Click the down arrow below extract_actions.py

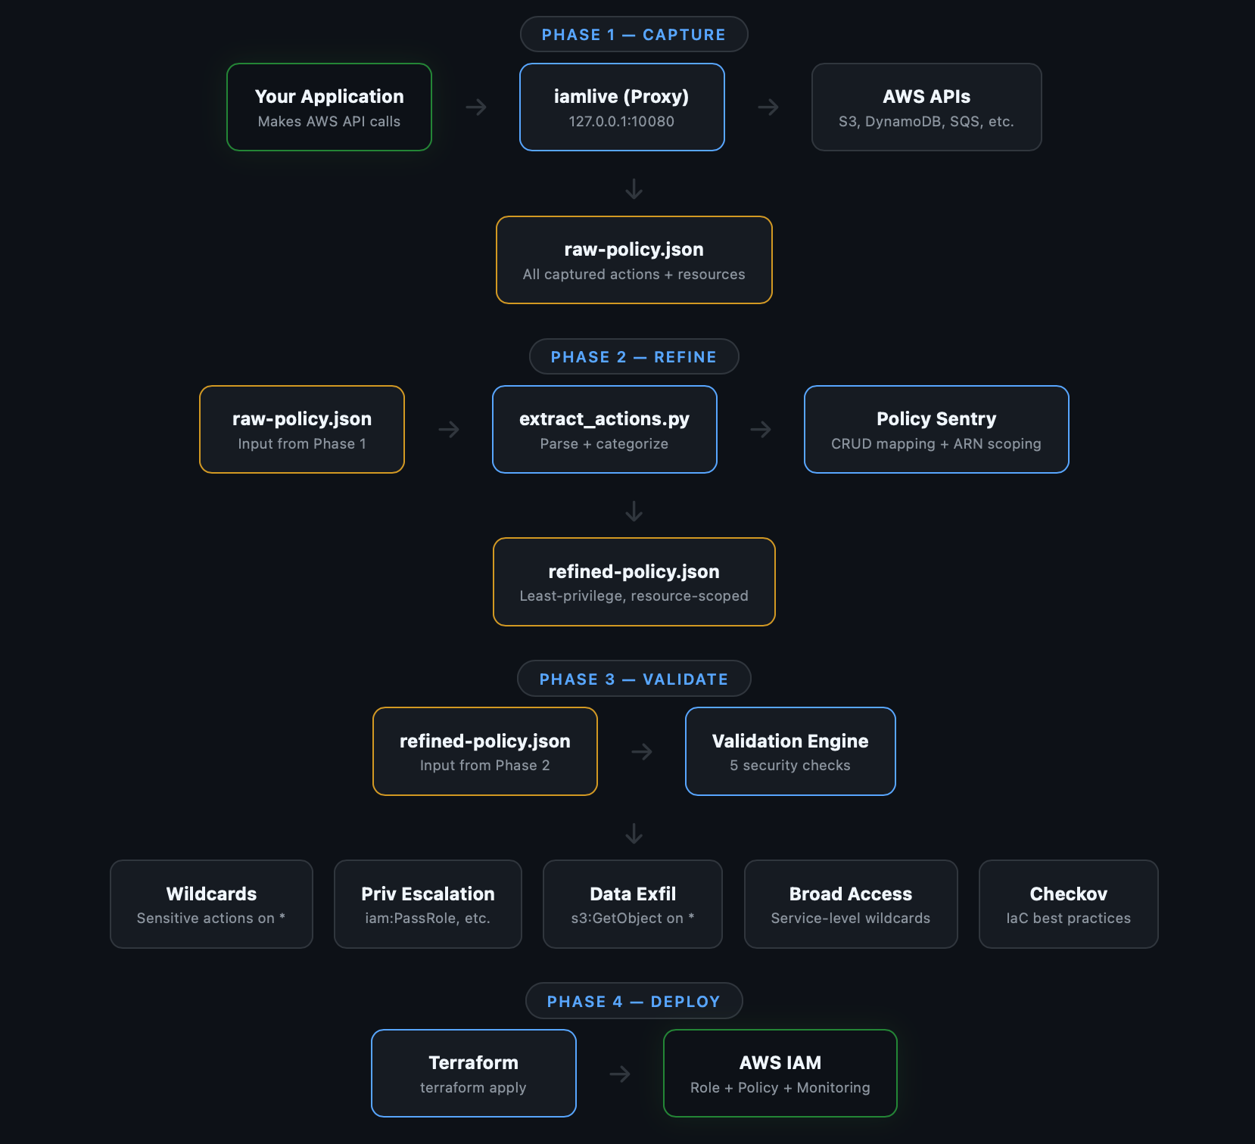tap(634, 511)
